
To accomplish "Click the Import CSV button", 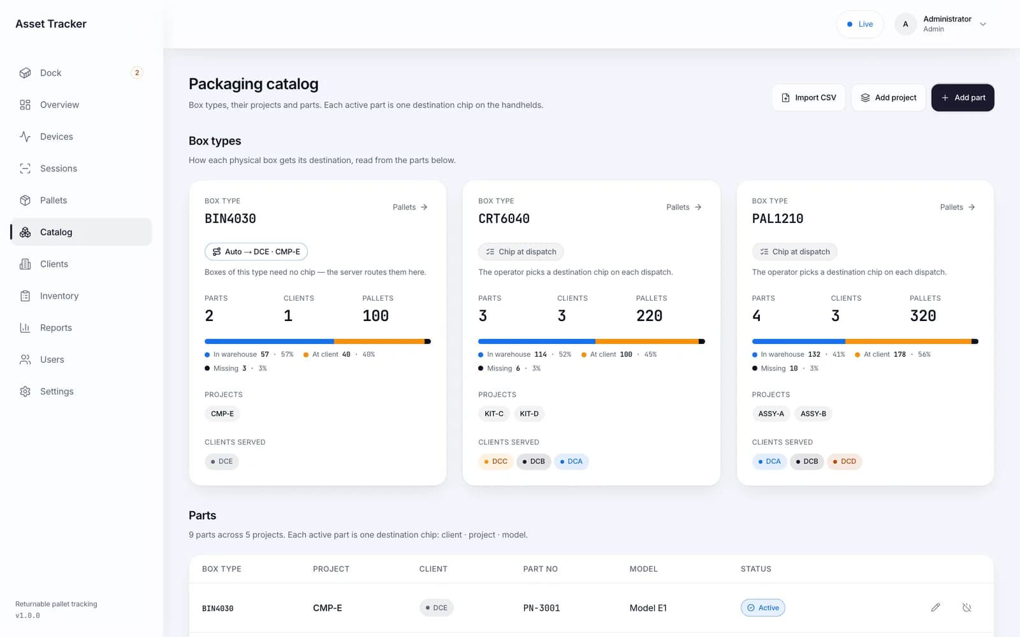I will 808,97.
